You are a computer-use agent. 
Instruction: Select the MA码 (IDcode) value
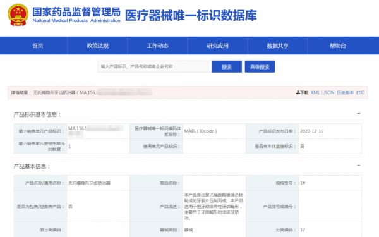pos(201,131)
